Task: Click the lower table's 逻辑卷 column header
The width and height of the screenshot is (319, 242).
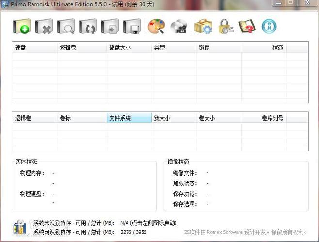Action: coord(35,118)
